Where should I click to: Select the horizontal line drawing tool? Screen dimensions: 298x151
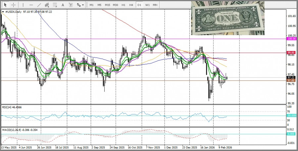coord(31,5)
